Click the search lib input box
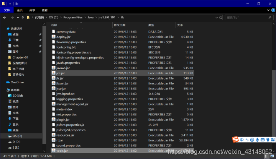This screenshot has height=159, width=276. 249,18
